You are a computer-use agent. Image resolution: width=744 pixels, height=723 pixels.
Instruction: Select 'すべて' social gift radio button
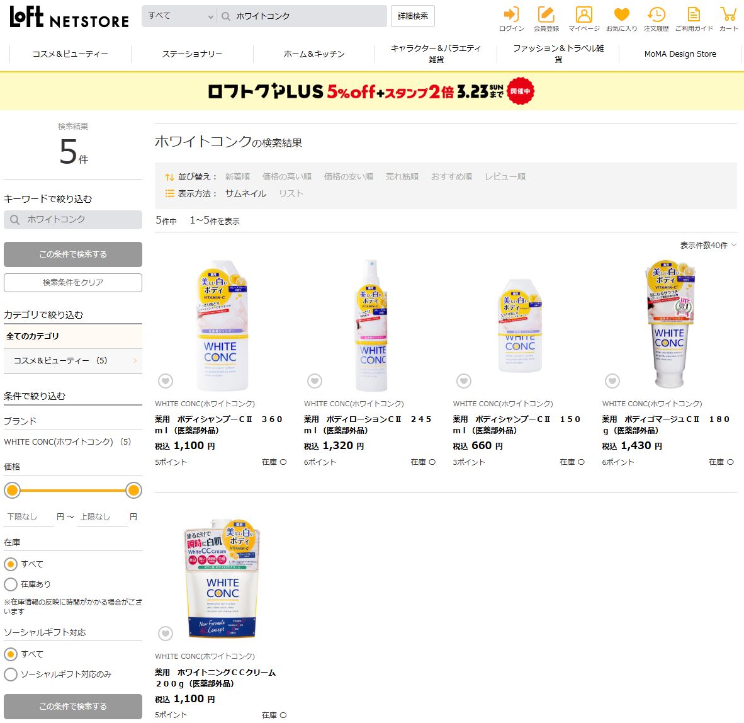click(x=11, y=654)
